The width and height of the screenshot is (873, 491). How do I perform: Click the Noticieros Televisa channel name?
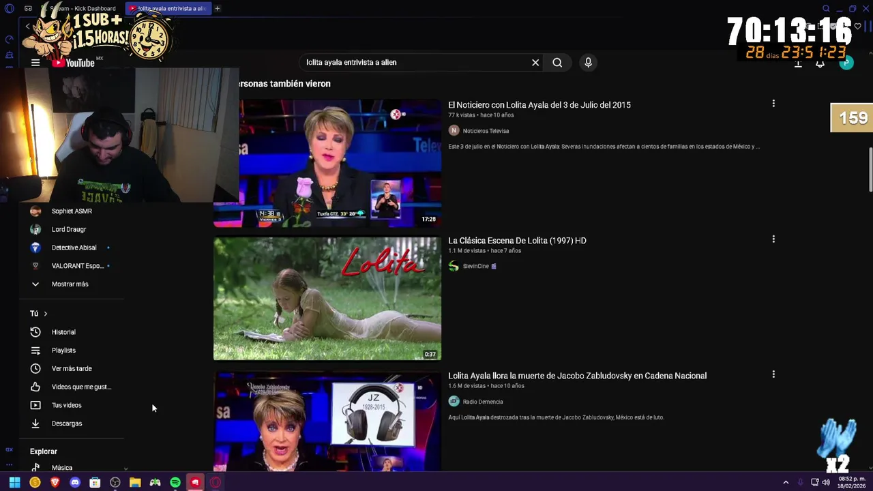point(486,131)
